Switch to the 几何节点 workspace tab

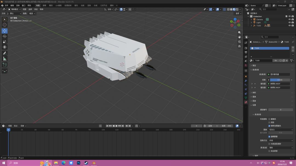coord(104,5)
